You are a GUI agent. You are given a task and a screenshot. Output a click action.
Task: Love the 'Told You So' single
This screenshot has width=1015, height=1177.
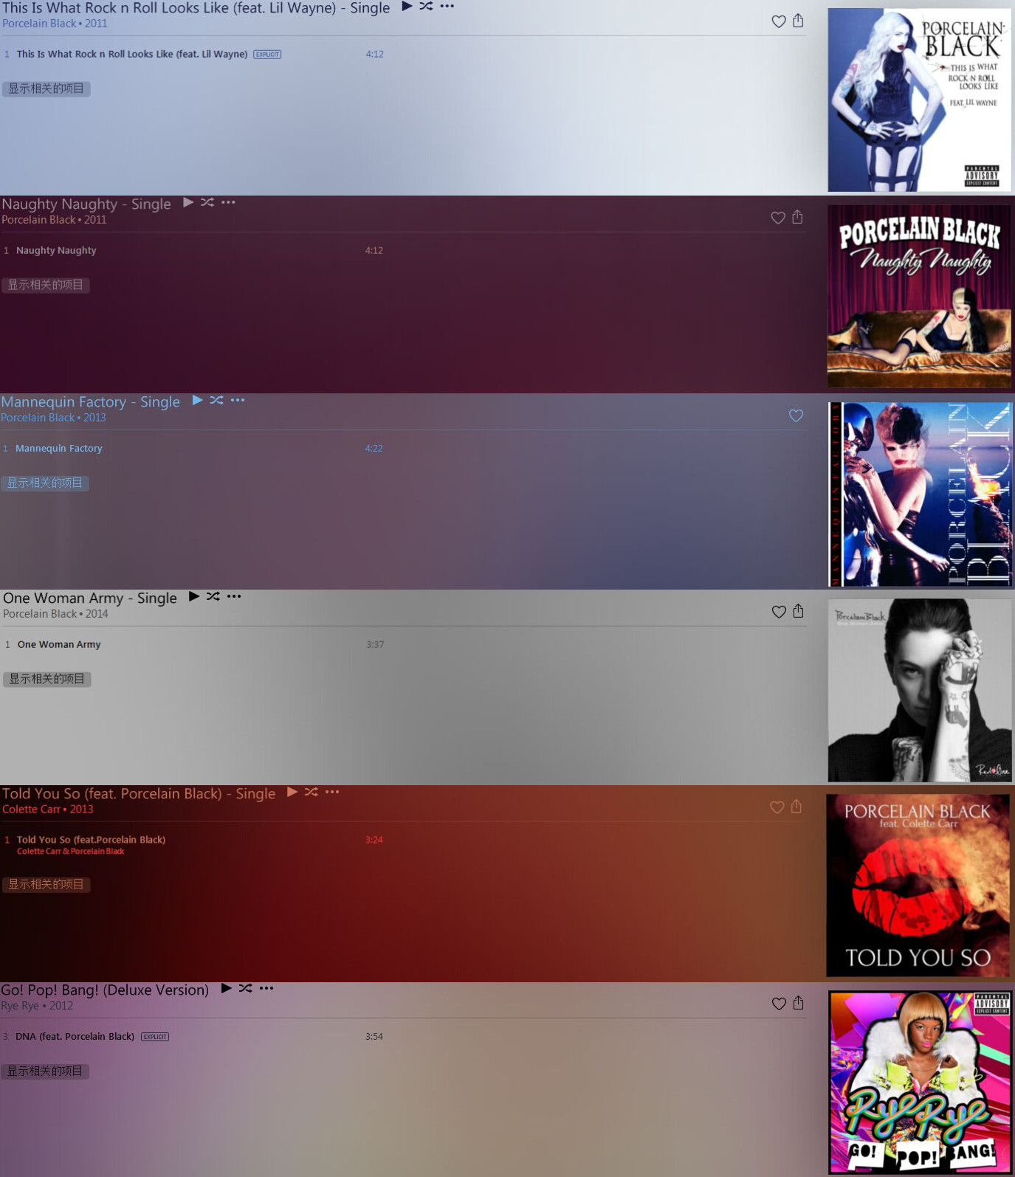[x=777, y=807]
